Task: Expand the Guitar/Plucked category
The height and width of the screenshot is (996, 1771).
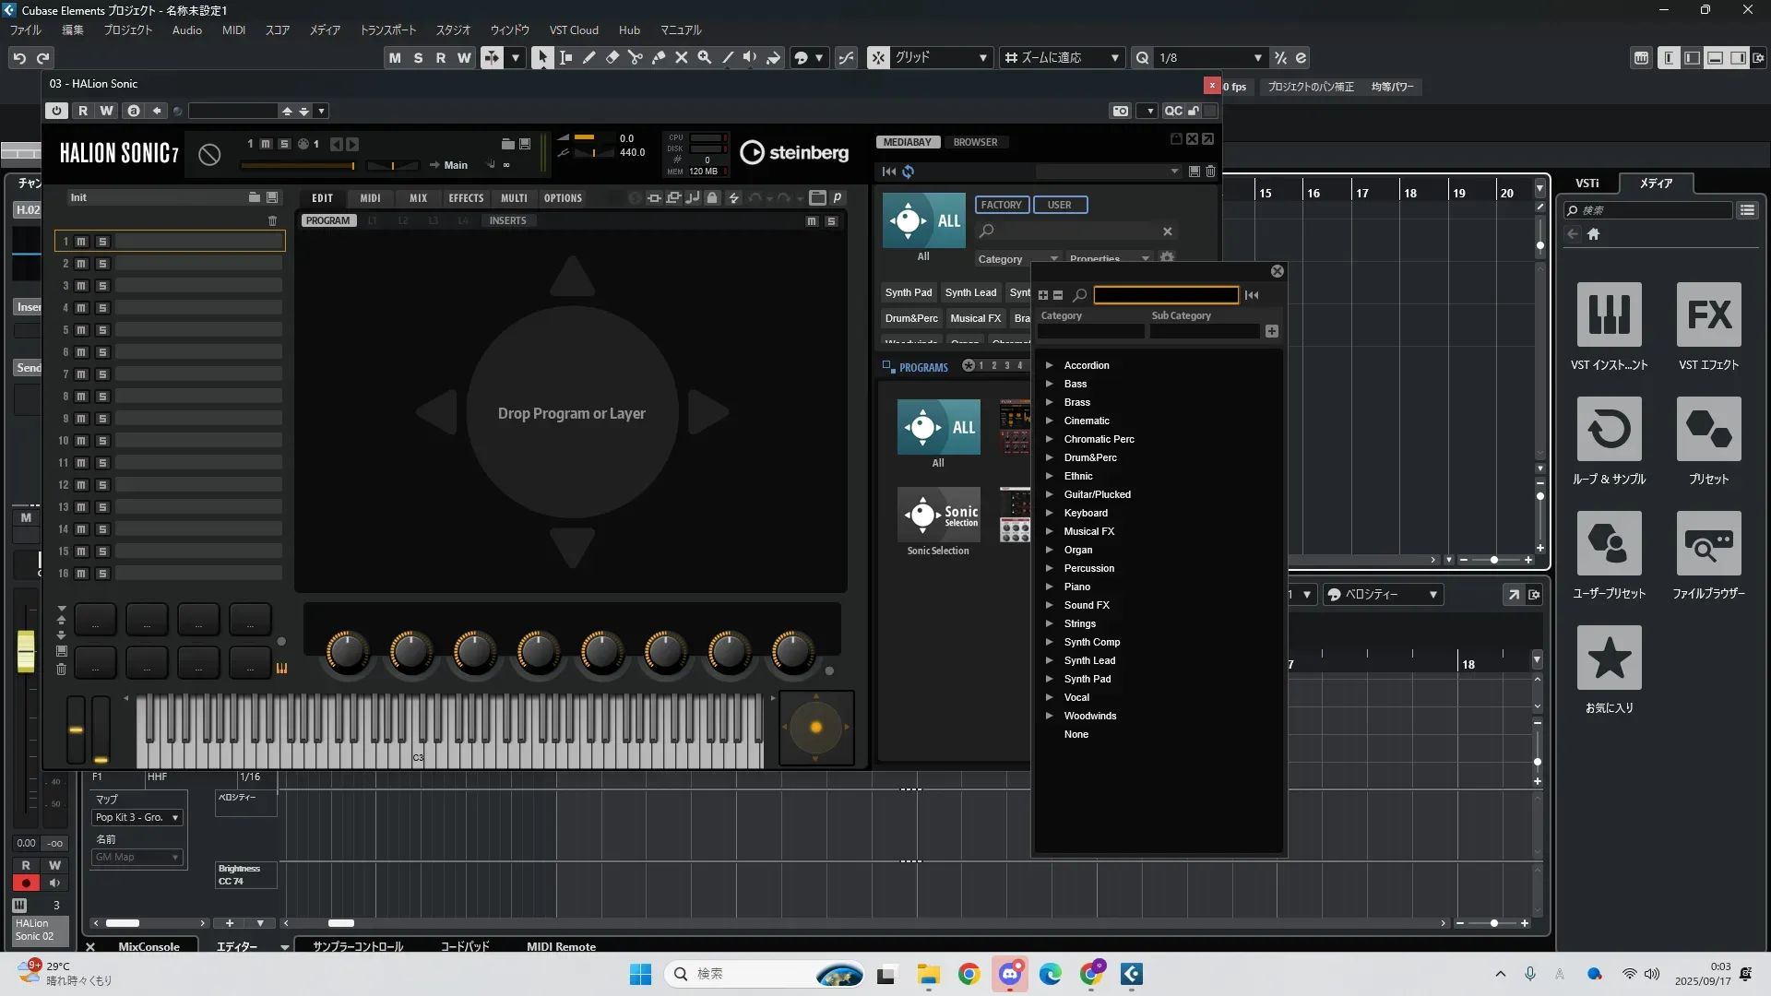Action: click(1049, 494)
